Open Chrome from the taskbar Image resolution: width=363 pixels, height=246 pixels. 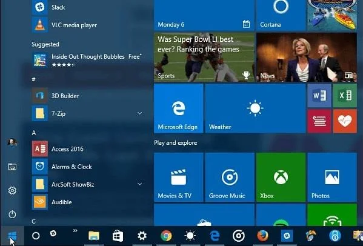click(166, 236)
